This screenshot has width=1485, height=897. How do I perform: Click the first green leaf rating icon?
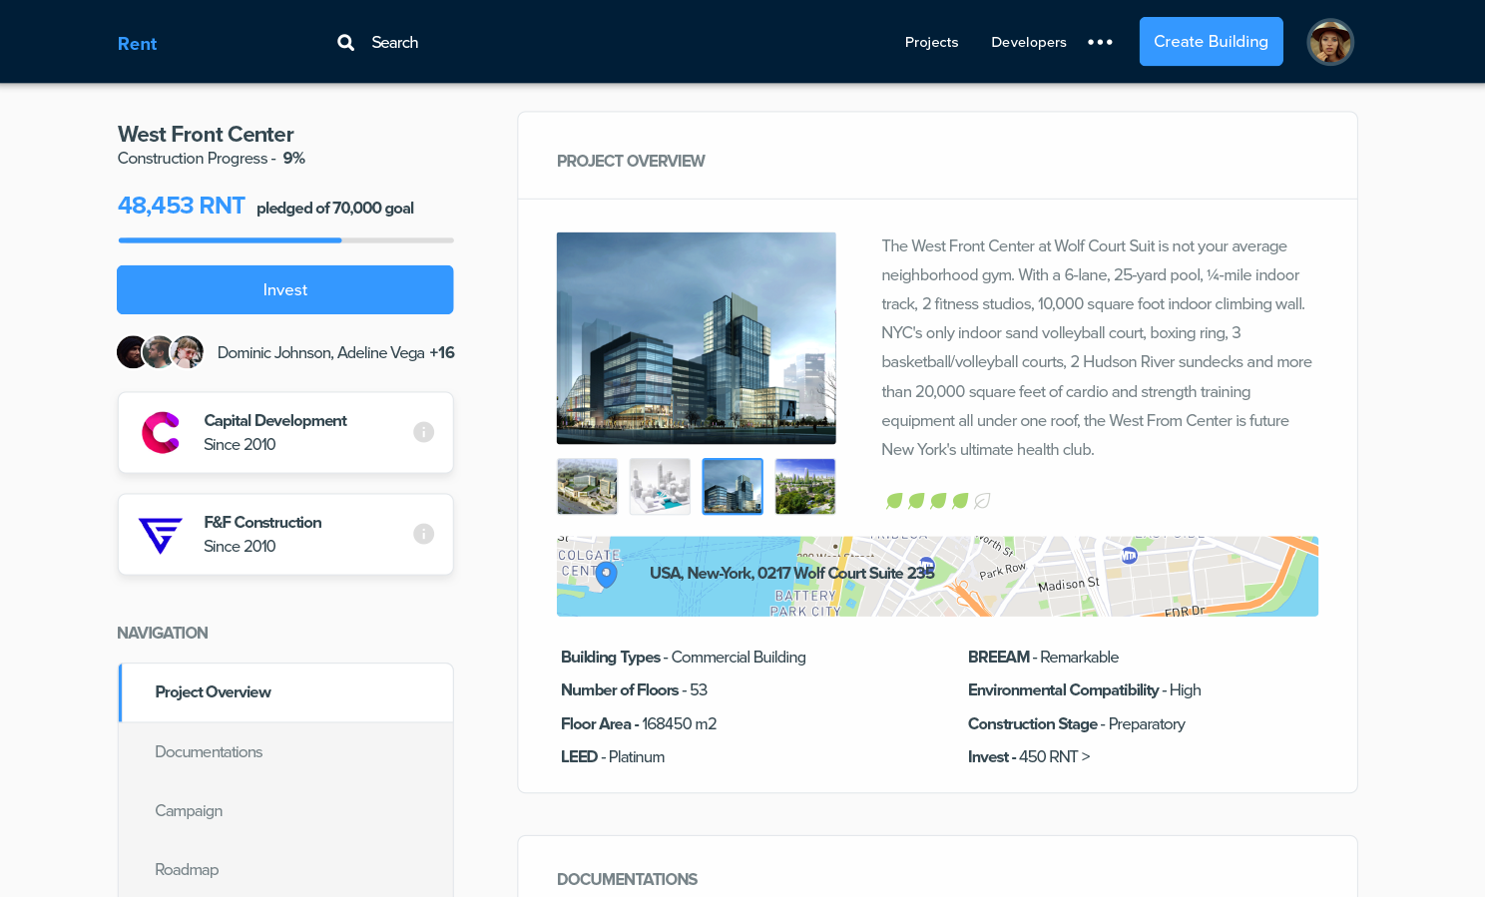tap(894, 501)
